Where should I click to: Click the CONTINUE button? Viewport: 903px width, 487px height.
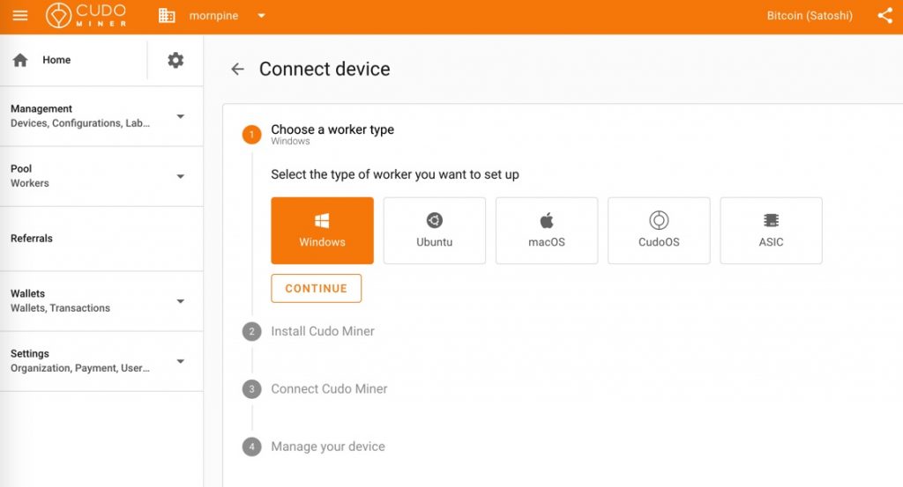click(317, 288)
